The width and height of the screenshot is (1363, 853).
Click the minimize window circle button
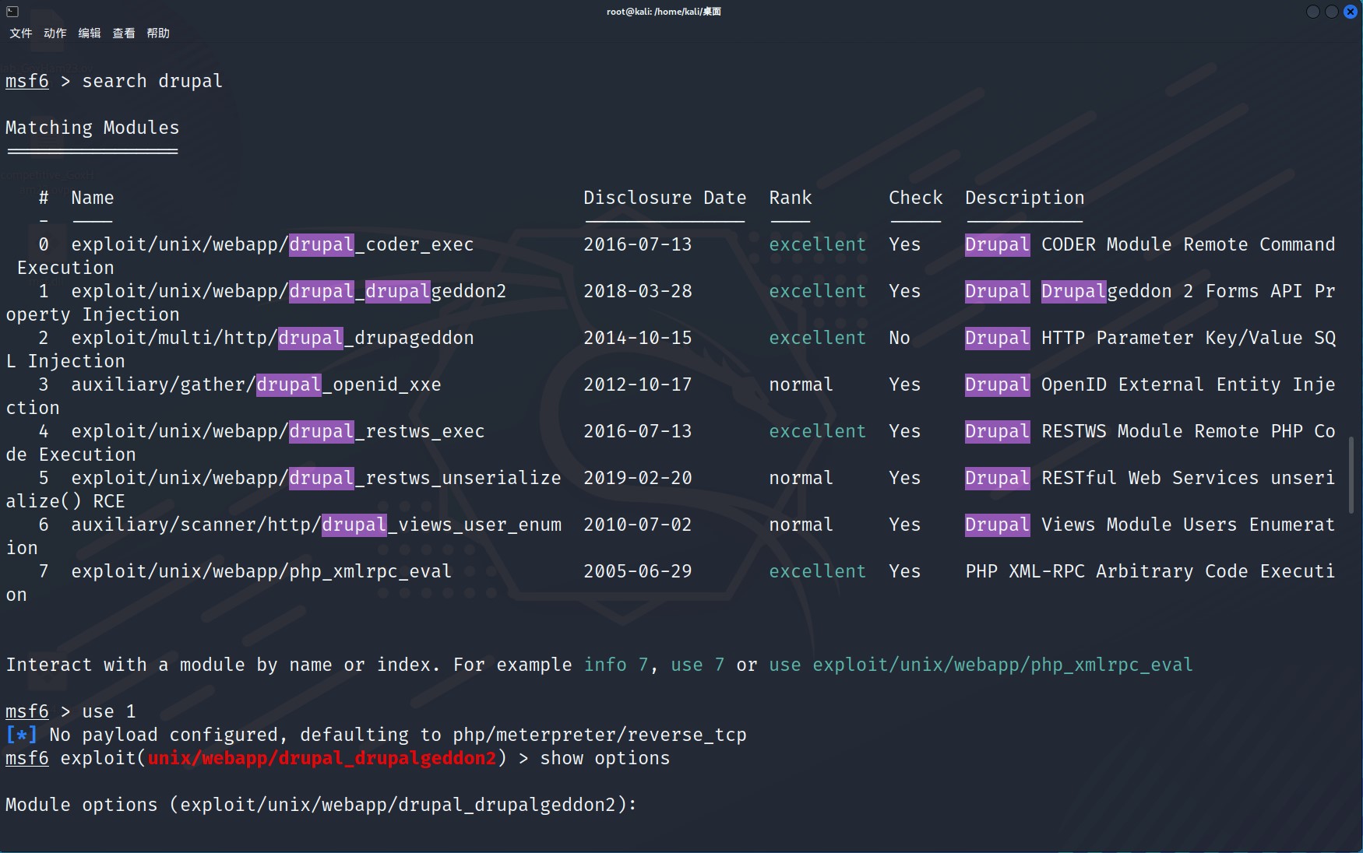1313,12
